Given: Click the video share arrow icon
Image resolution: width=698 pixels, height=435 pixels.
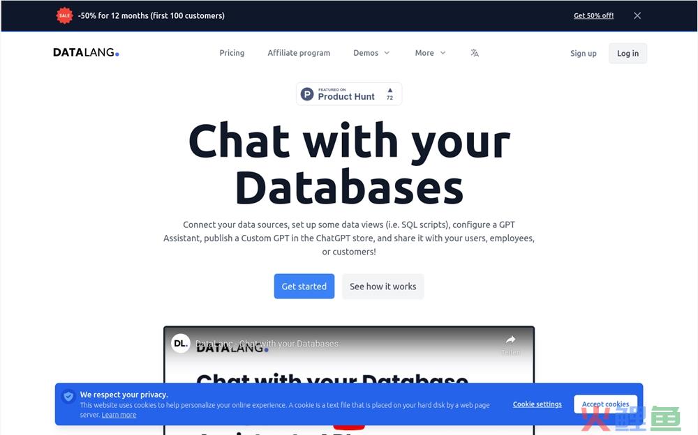Looking at the screenshot, I should (x=511, y=339).
